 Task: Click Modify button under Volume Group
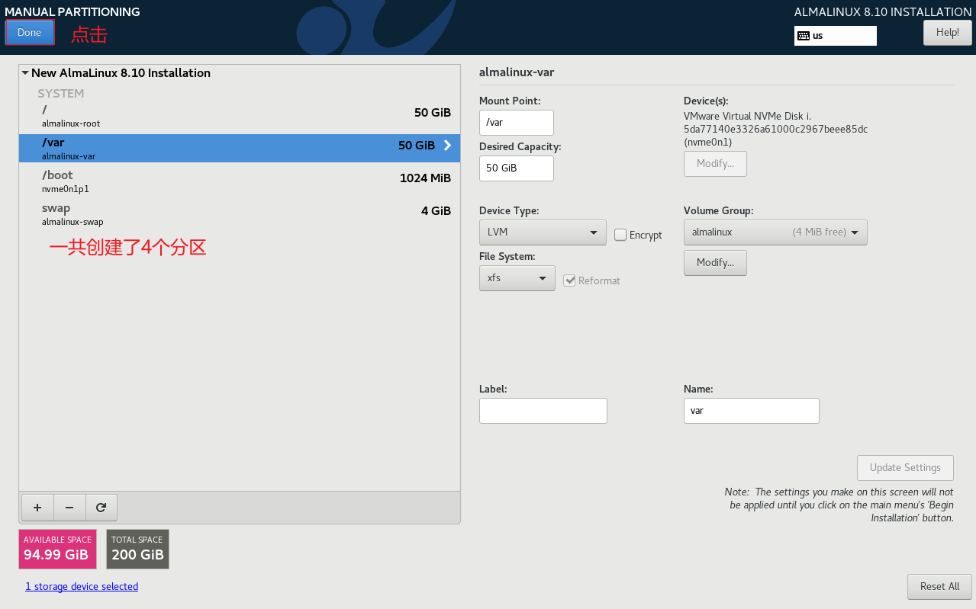tap(715, 263)
